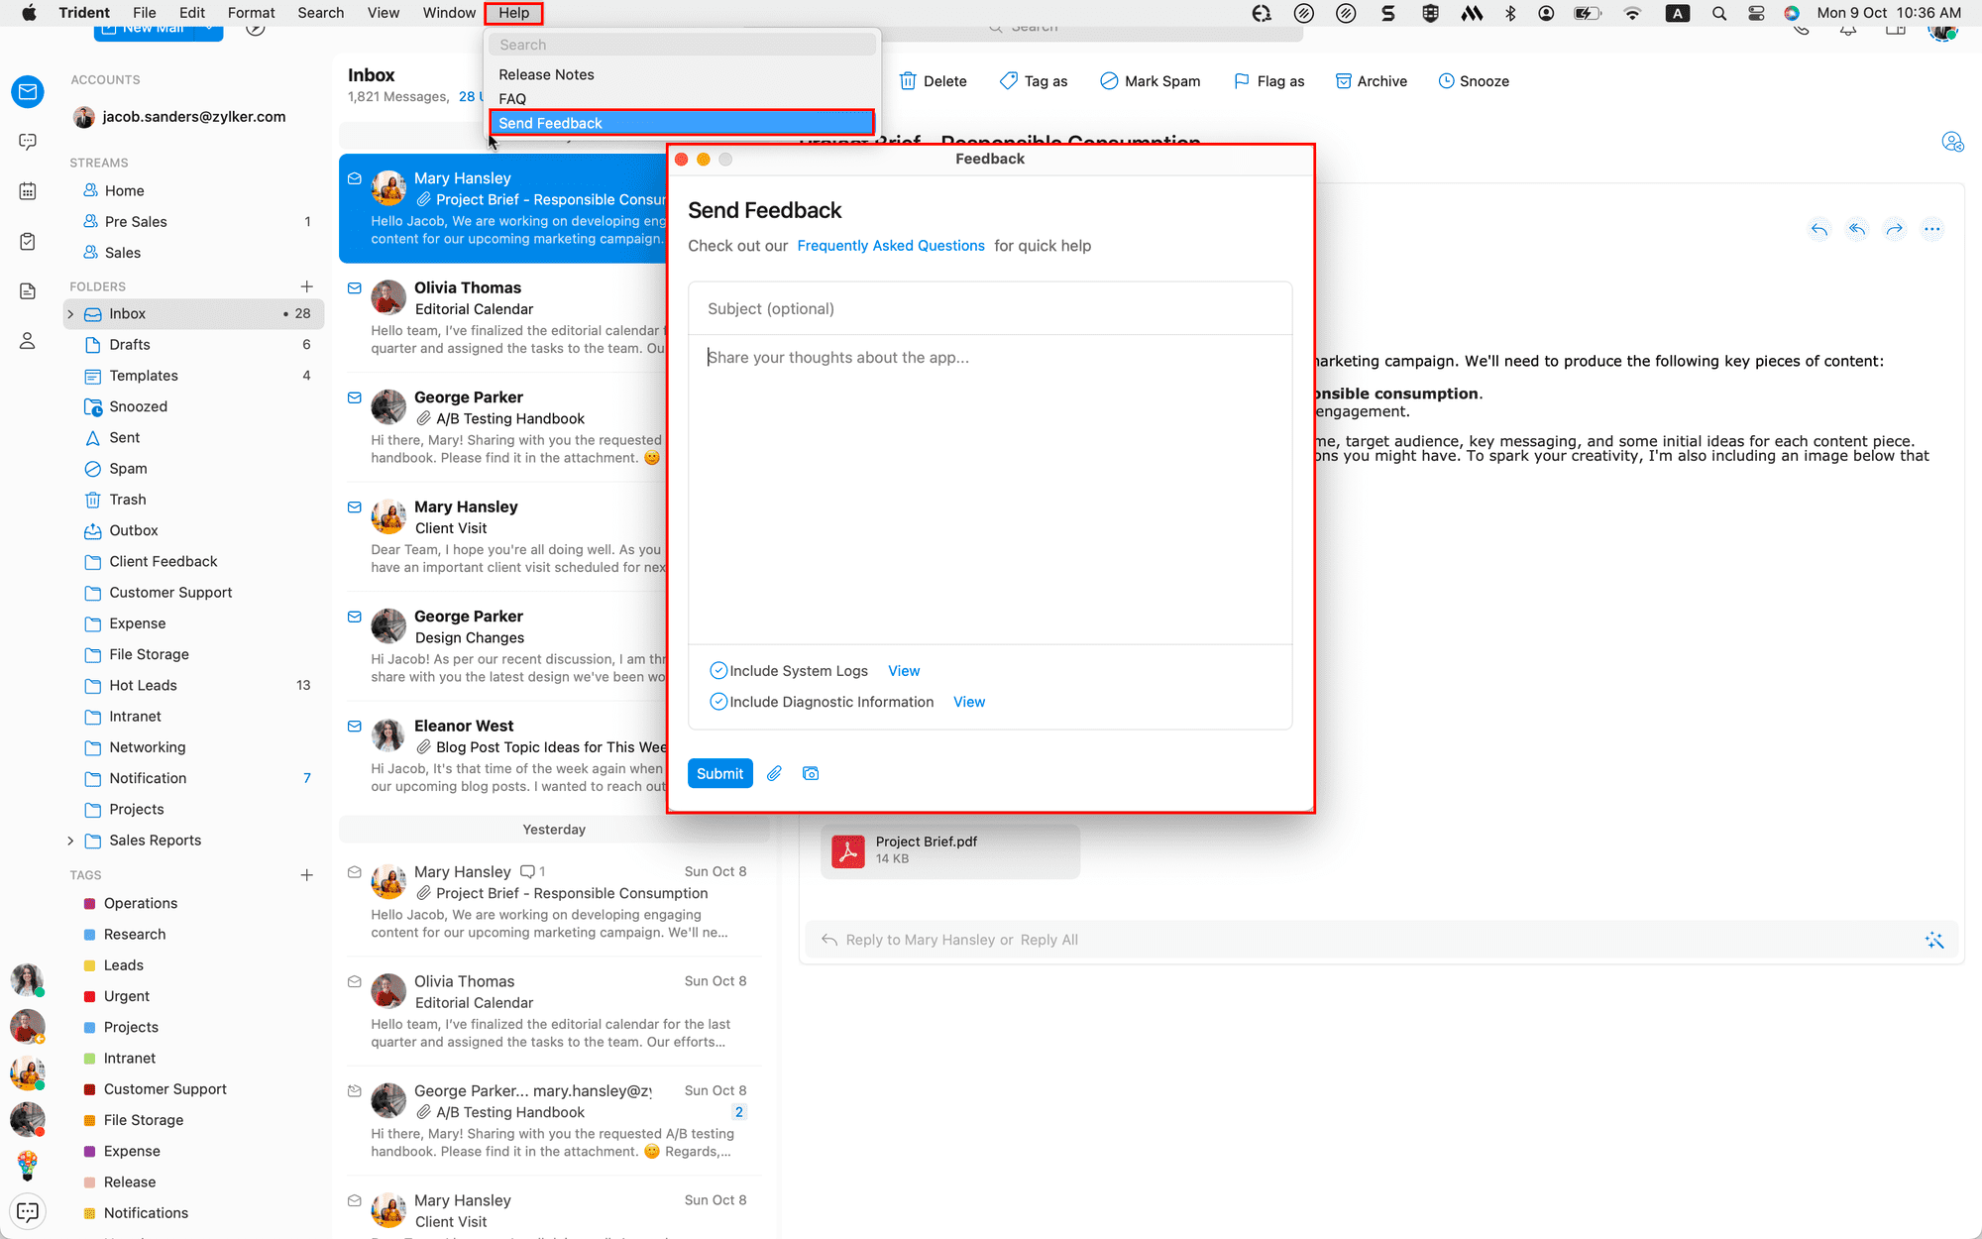This screenshot has height=1239, width=1982.
Task: Expand the Inbox folder chevron
Action: tap(70, 314)
